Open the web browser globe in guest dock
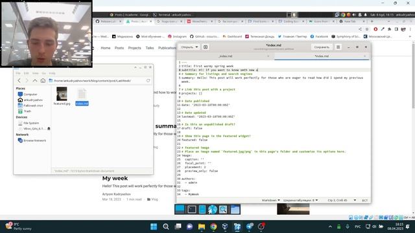The height and width of the screenshot is (233, 415). coord(212,210)
